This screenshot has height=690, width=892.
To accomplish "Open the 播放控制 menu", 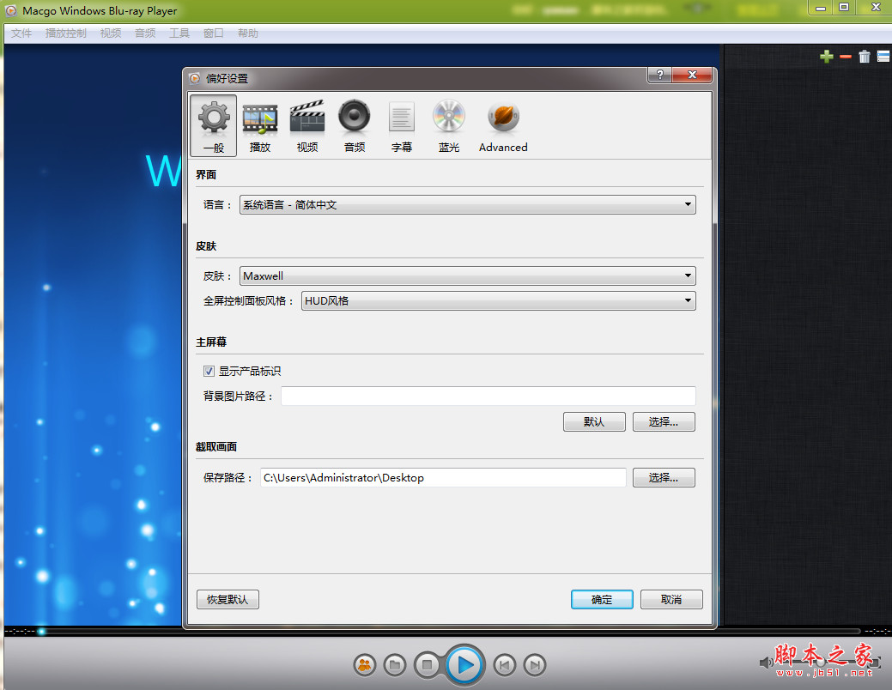I will (x=66, y=33).
